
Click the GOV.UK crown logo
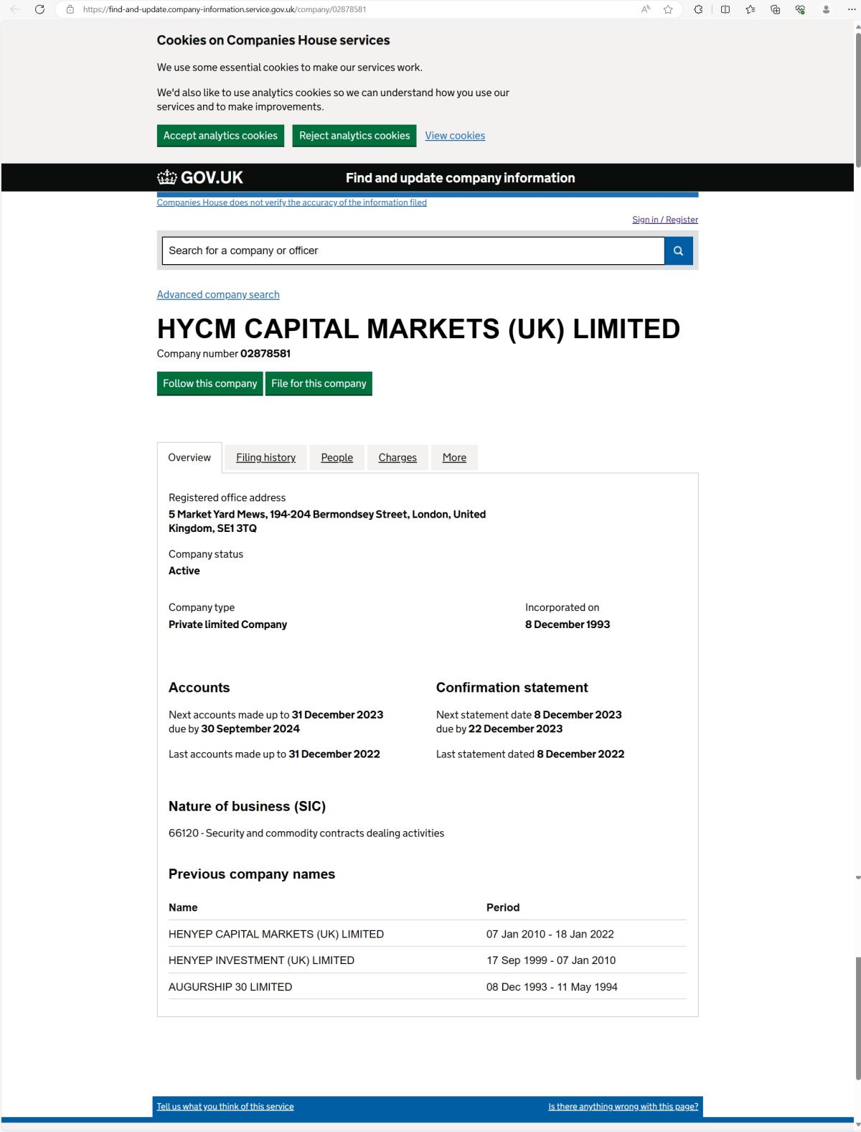(x=200, y=177)
